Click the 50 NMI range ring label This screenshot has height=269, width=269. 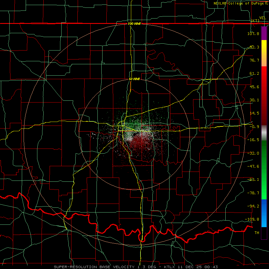[134, 79]
